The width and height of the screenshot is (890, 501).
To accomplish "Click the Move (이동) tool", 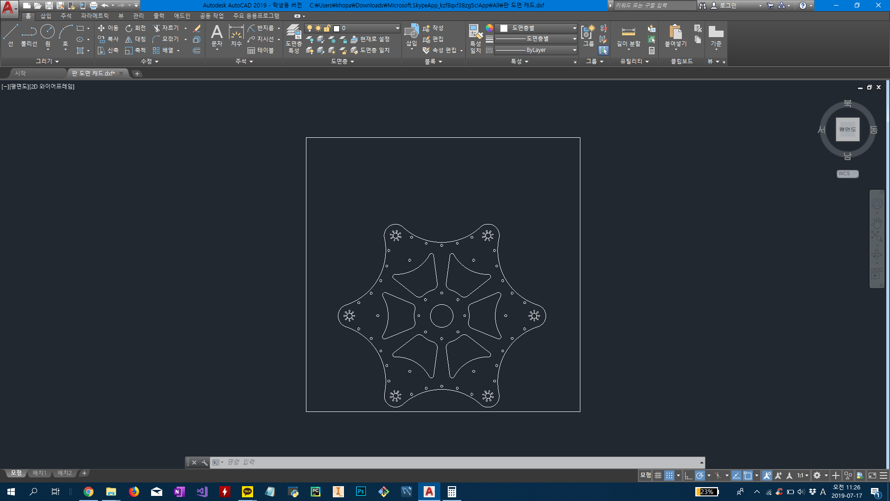I will 108,28.
